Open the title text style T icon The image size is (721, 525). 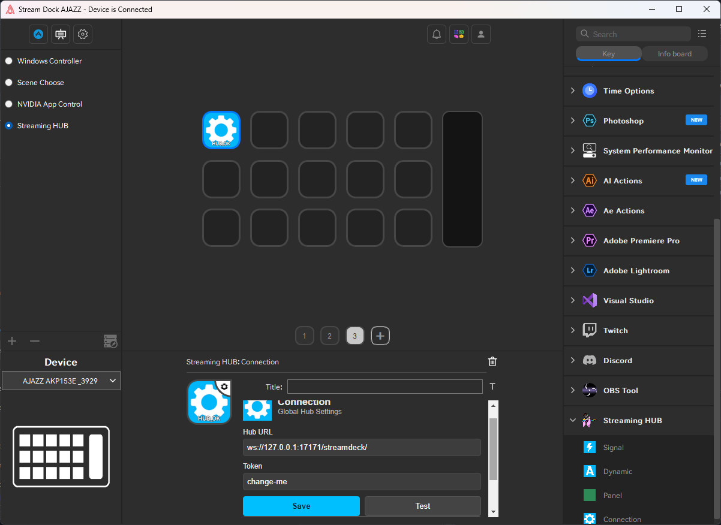(492, 387)
